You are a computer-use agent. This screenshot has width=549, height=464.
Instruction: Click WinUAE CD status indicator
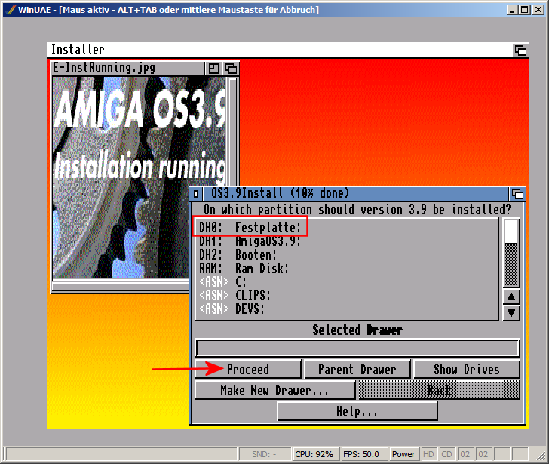pyautogui.click(x=446, y=454)
